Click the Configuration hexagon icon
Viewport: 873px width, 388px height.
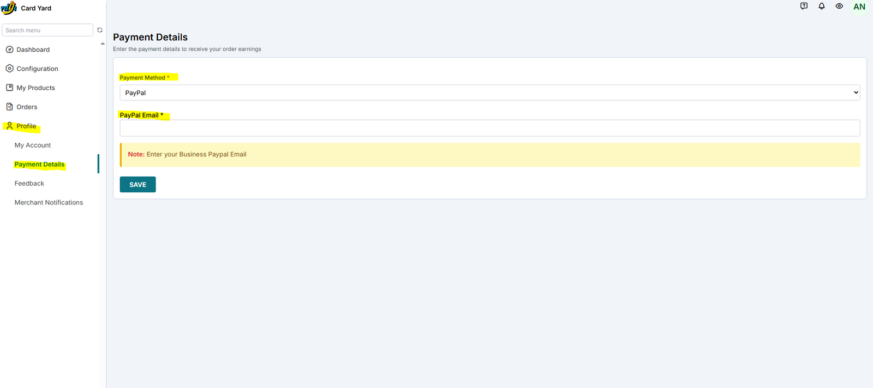point(9,69)
